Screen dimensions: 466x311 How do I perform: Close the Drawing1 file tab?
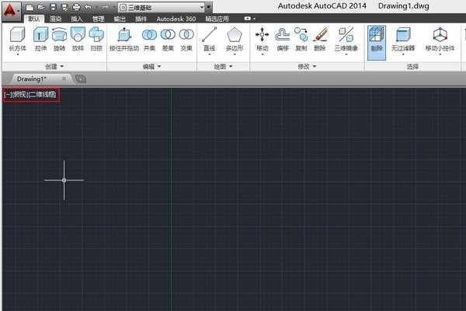[x=64, y=79]
